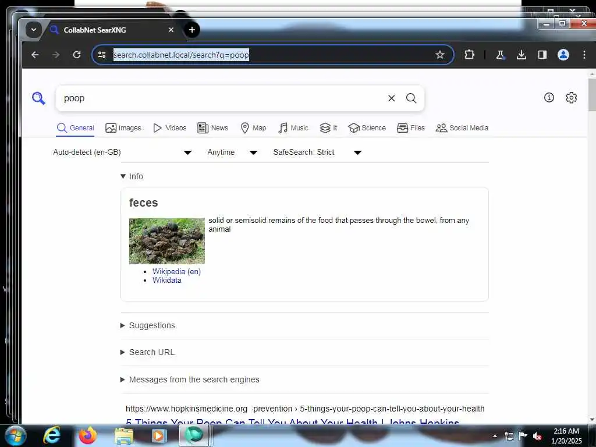Select the address bar URL

pos(181,55)
